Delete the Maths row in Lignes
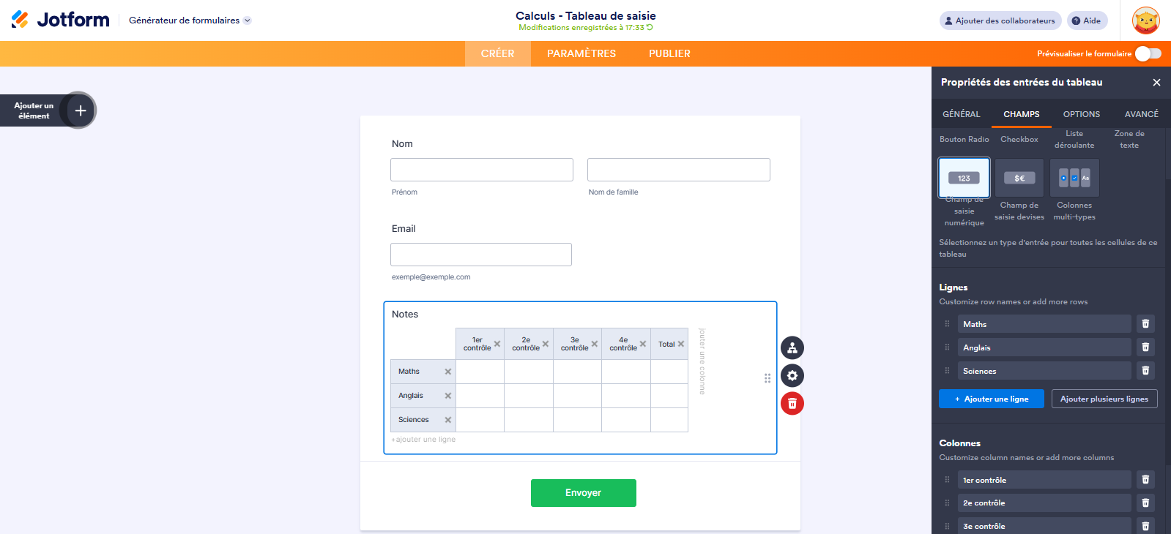 click(x=1145, y=324)
